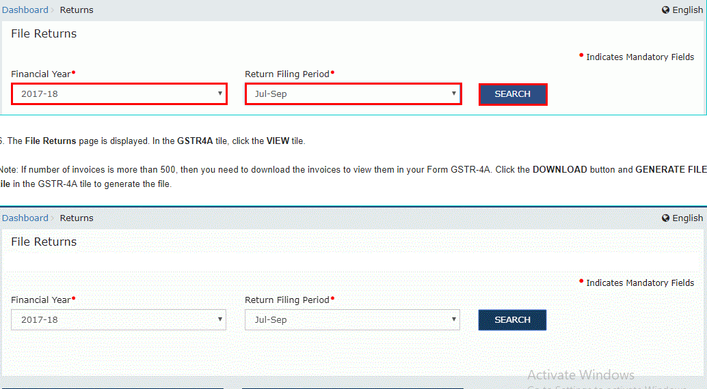Open the English language menu in upper header

(x=687, y=10)
